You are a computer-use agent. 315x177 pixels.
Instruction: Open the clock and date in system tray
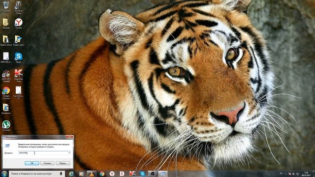[306, 174]
